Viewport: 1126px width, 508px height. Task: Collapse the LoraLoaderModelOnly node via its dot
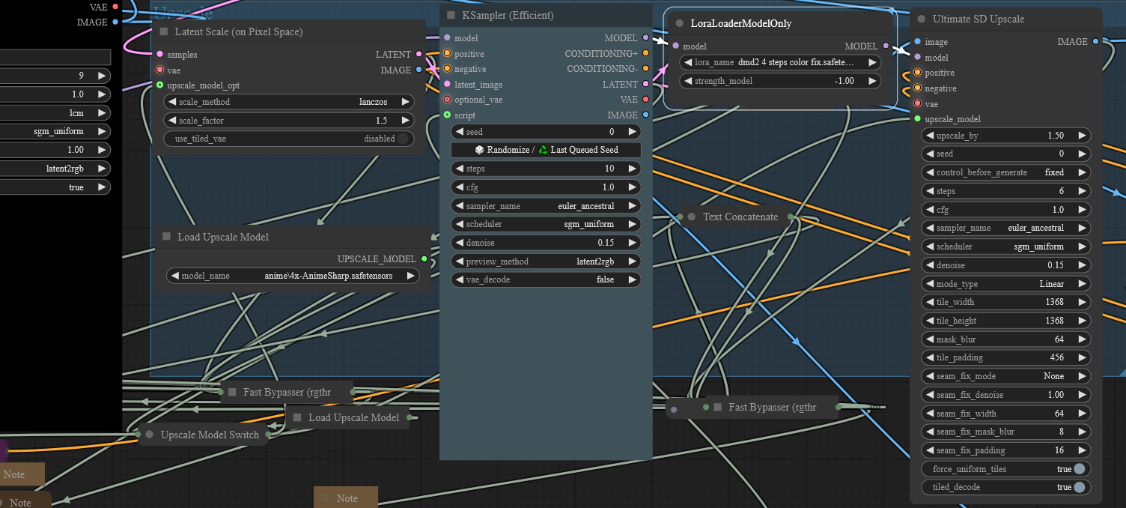(680, 23)
